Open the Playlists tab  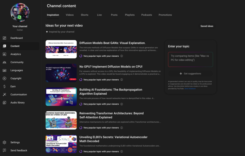click(x=130, y=15)
